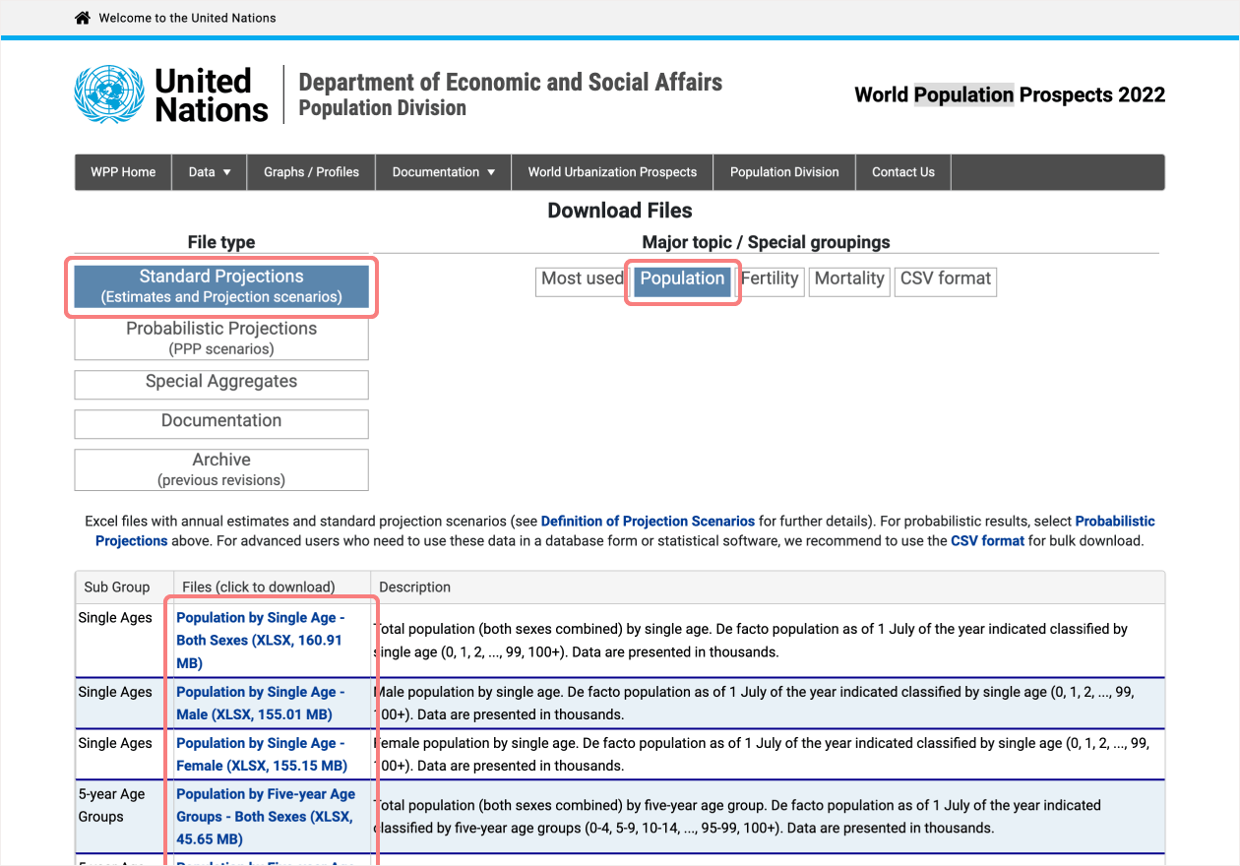Go to Population Division menu item
Viewport: 1240px width, 866px height.
pos(784,172)
